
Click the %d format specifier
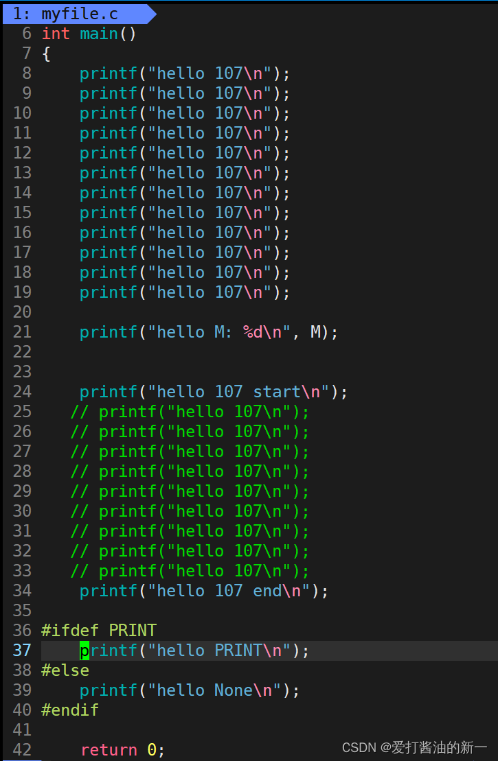tap(253, 332)
